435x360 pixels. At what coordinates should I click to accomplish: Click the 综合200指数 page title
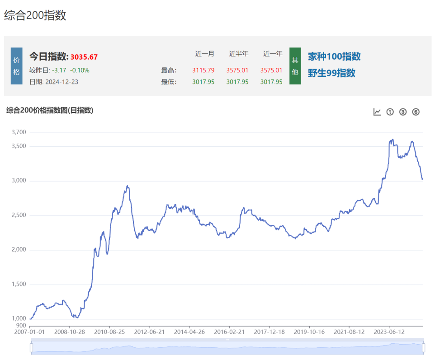[35, 15]
